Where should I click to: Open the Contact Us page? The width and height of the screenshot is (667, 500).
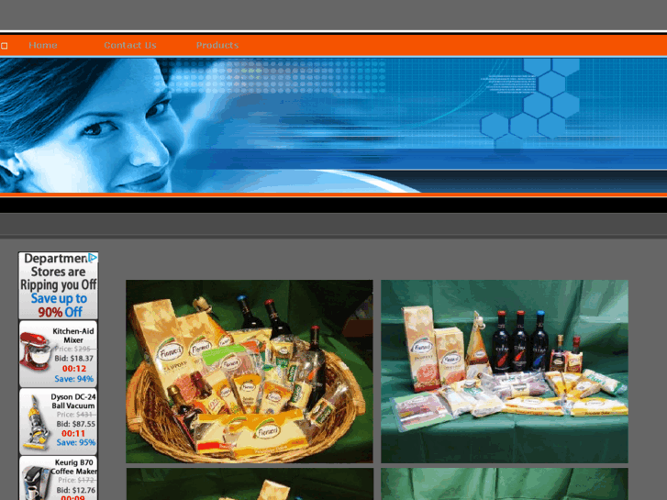click(x=130, y=45)
